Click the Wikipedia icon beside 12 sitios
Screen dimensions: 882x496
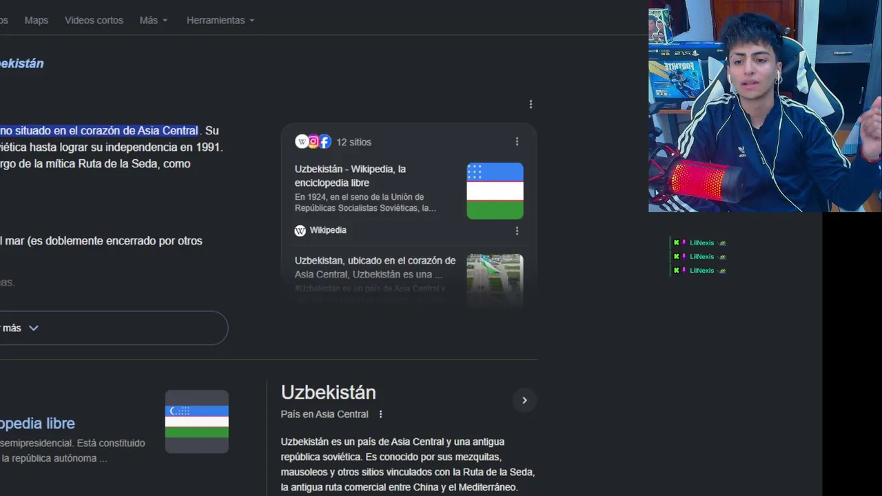pos(301,142)
